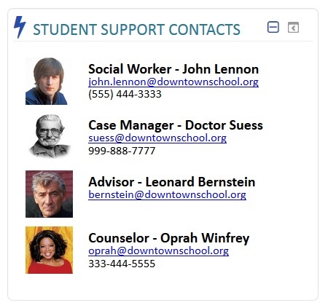The width and height of the screenshot is (328, 308).
Task: Email bernstein@downtownschool.org
Action: pos(167,194)
